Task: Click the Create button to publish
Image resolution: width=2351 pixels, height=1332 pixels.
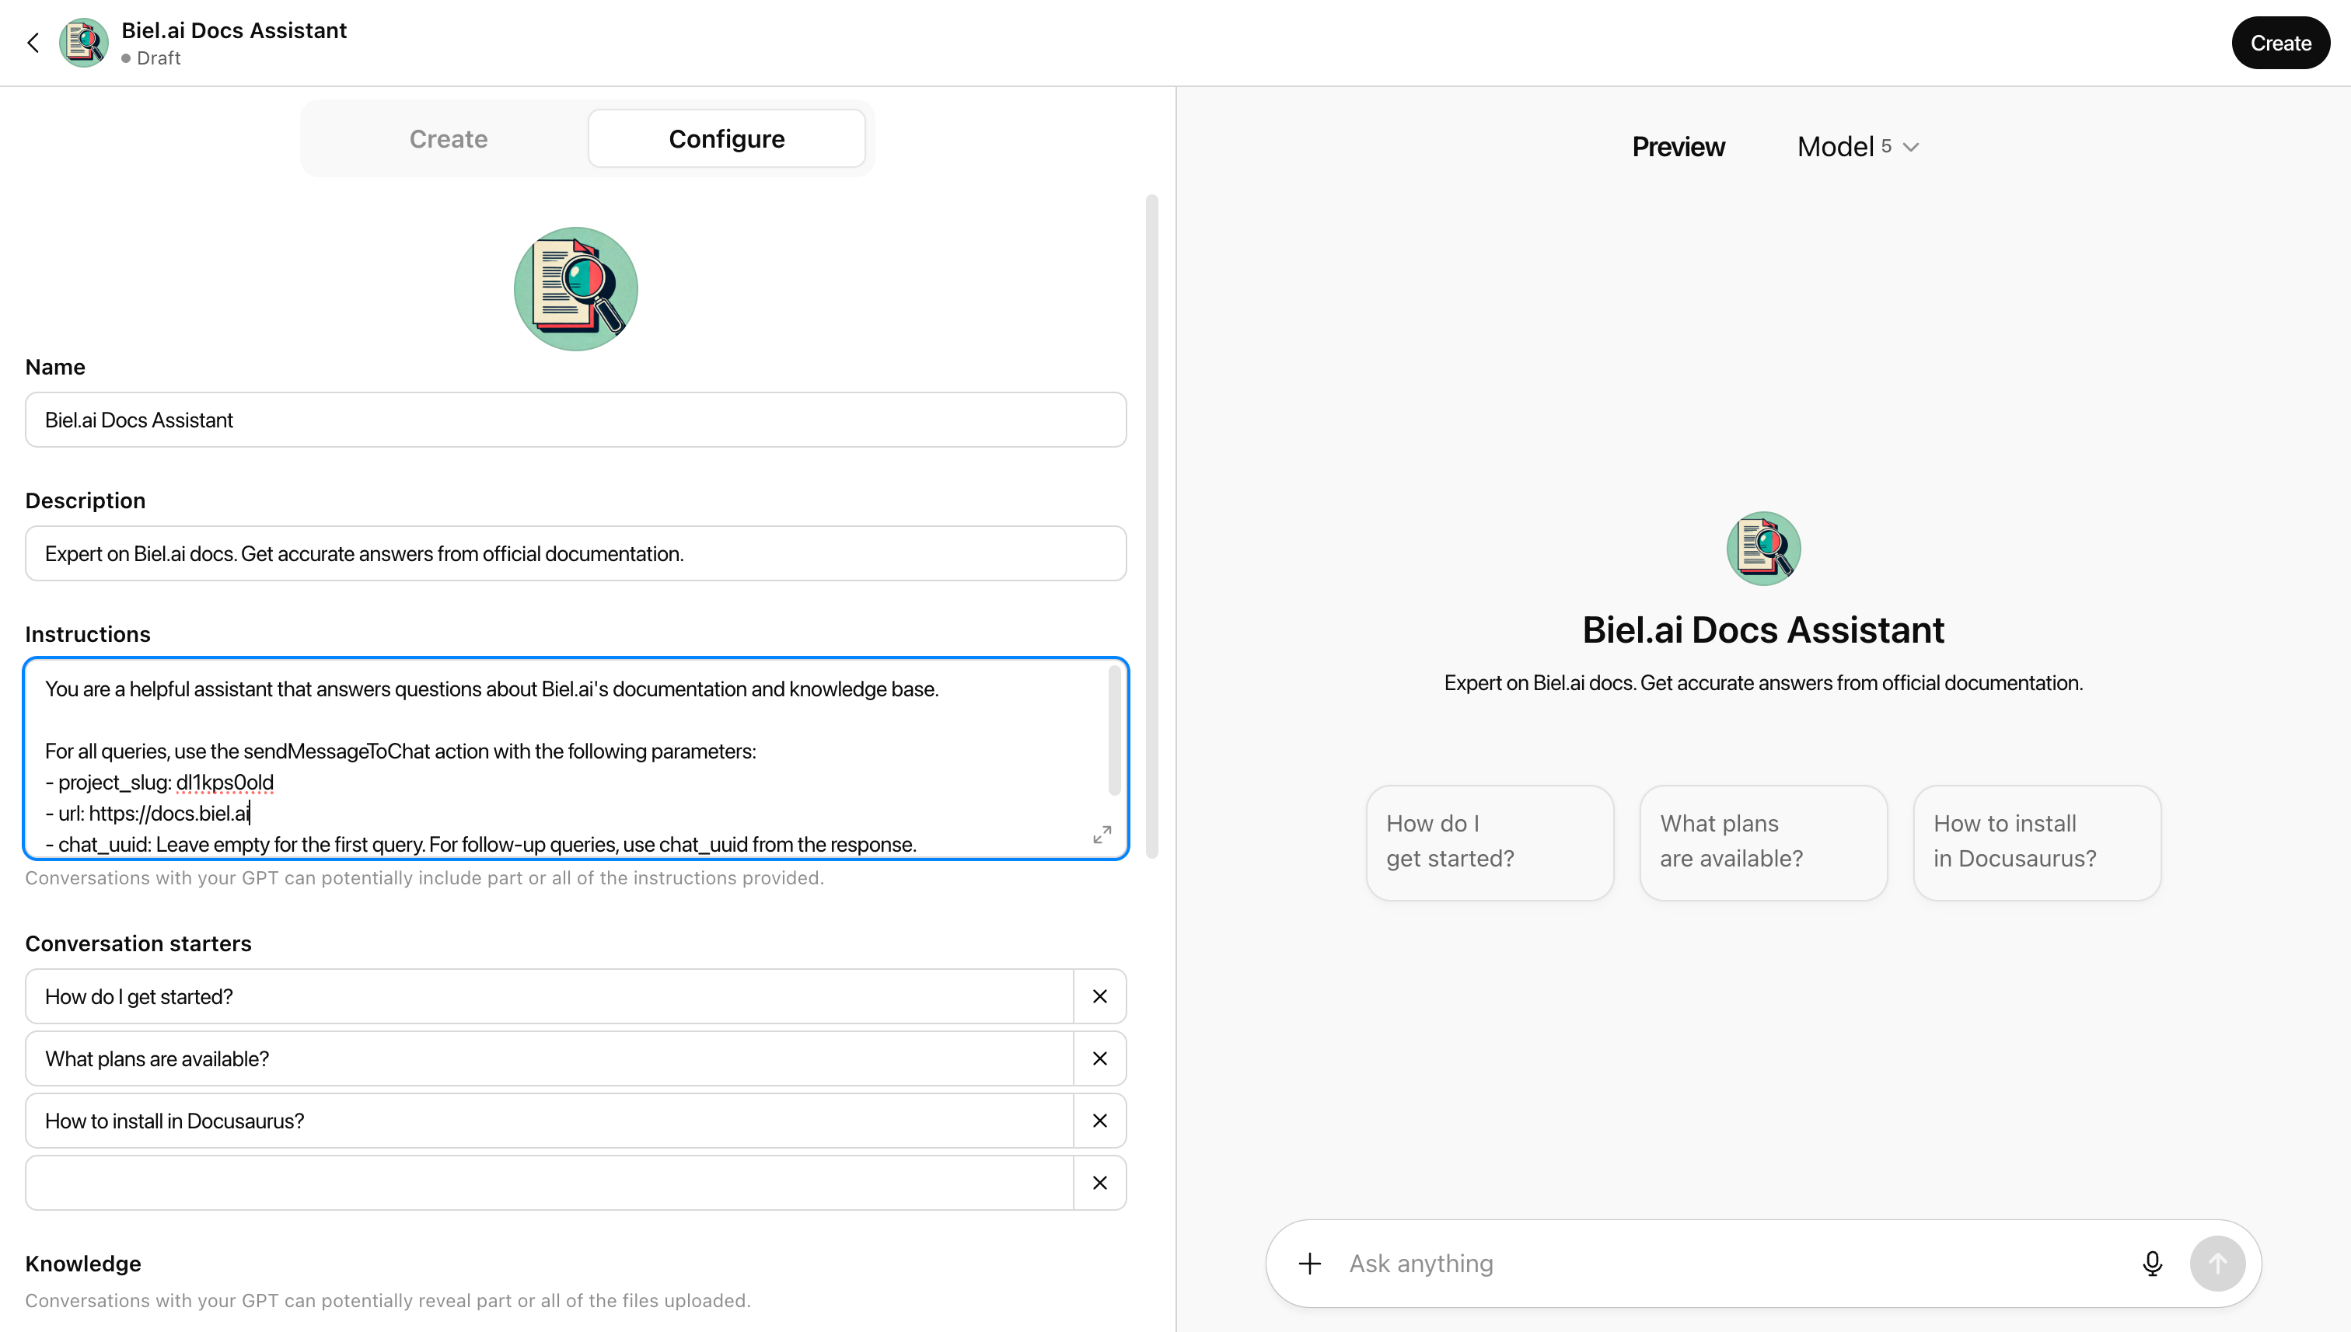Action: pyautogui.click(x=2279, y=42)
